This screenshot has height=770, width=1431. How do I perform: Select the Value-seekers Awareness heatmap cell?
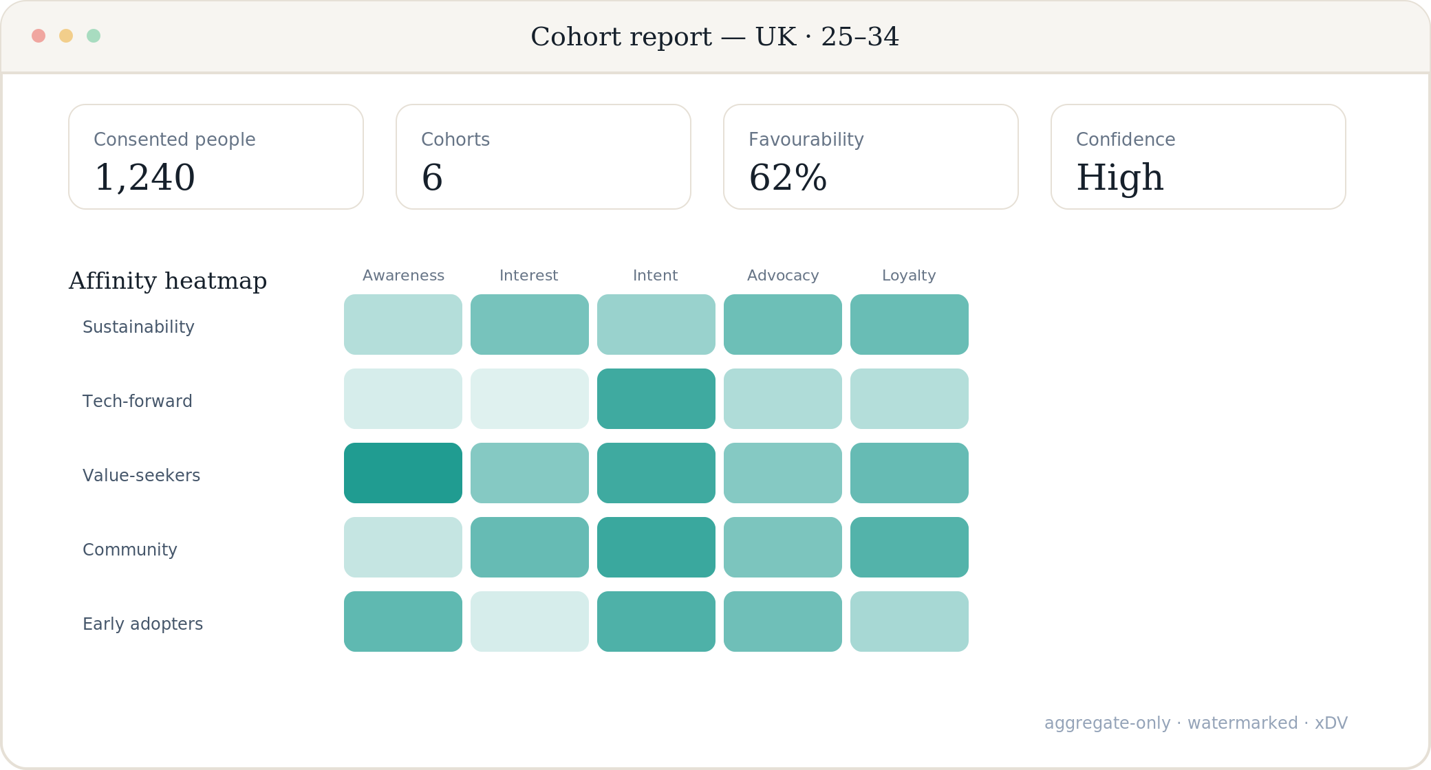click(x=403, y=473)
